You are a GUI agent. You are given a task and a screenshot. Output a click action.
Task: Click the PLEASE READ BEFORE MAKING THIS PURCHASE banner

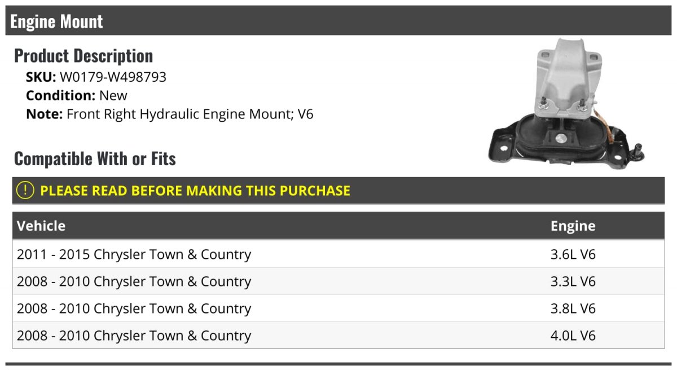(338, 191)
